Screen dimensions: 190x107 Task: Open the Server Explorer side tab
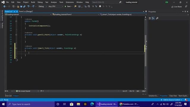(2, 15)
